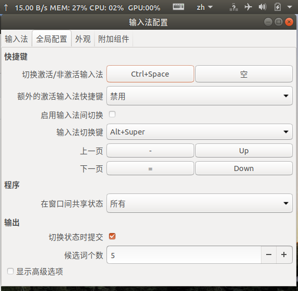Decrease 候选词个数 with minus button
This screenshot has width=298, height=291.
coord(269,254)
